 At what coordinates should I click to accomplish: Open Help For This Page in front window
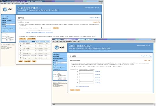point(146,56)
